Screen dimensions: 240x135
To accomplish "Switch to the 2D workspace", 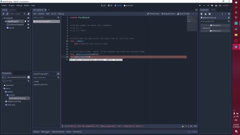I will coord(103,6).
